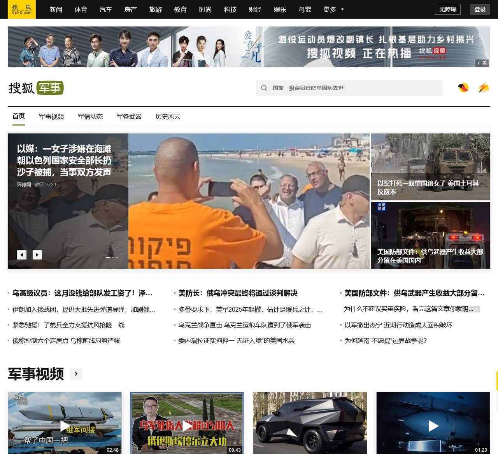
Task: Open article 紧急驰援！子弟兵全力支援抗风抢险一线
Action: (68, 325)
